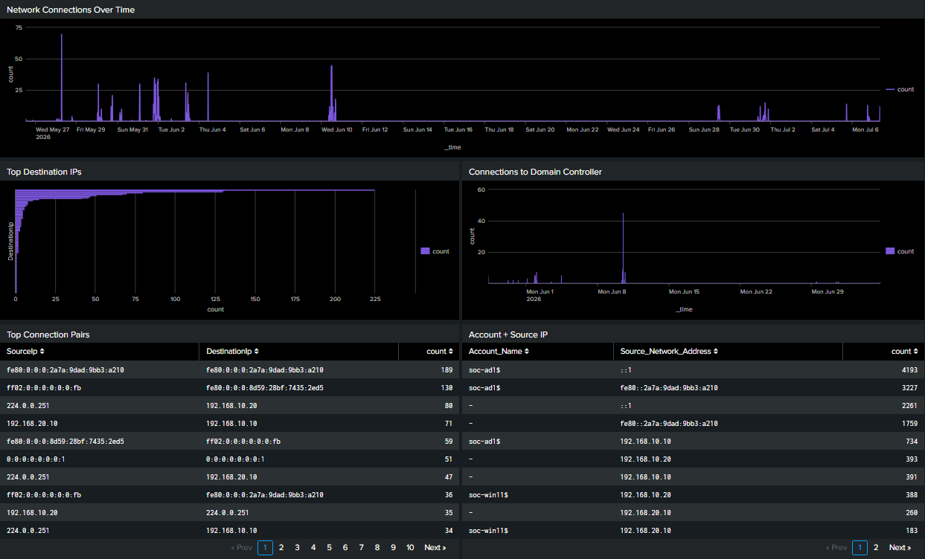Click soc-ad1$ row with count 4193
Screen dimensions: 925x559
point(693,369)
